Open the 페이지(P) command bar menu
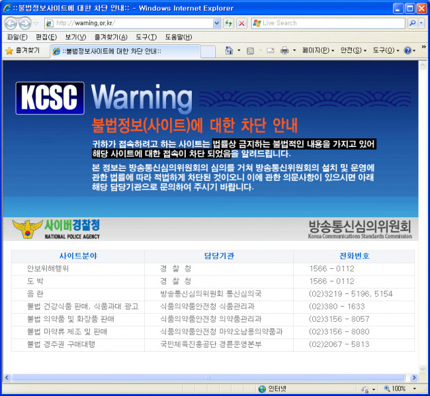Viewport: 430px width, 396px height. pos(318,50)
